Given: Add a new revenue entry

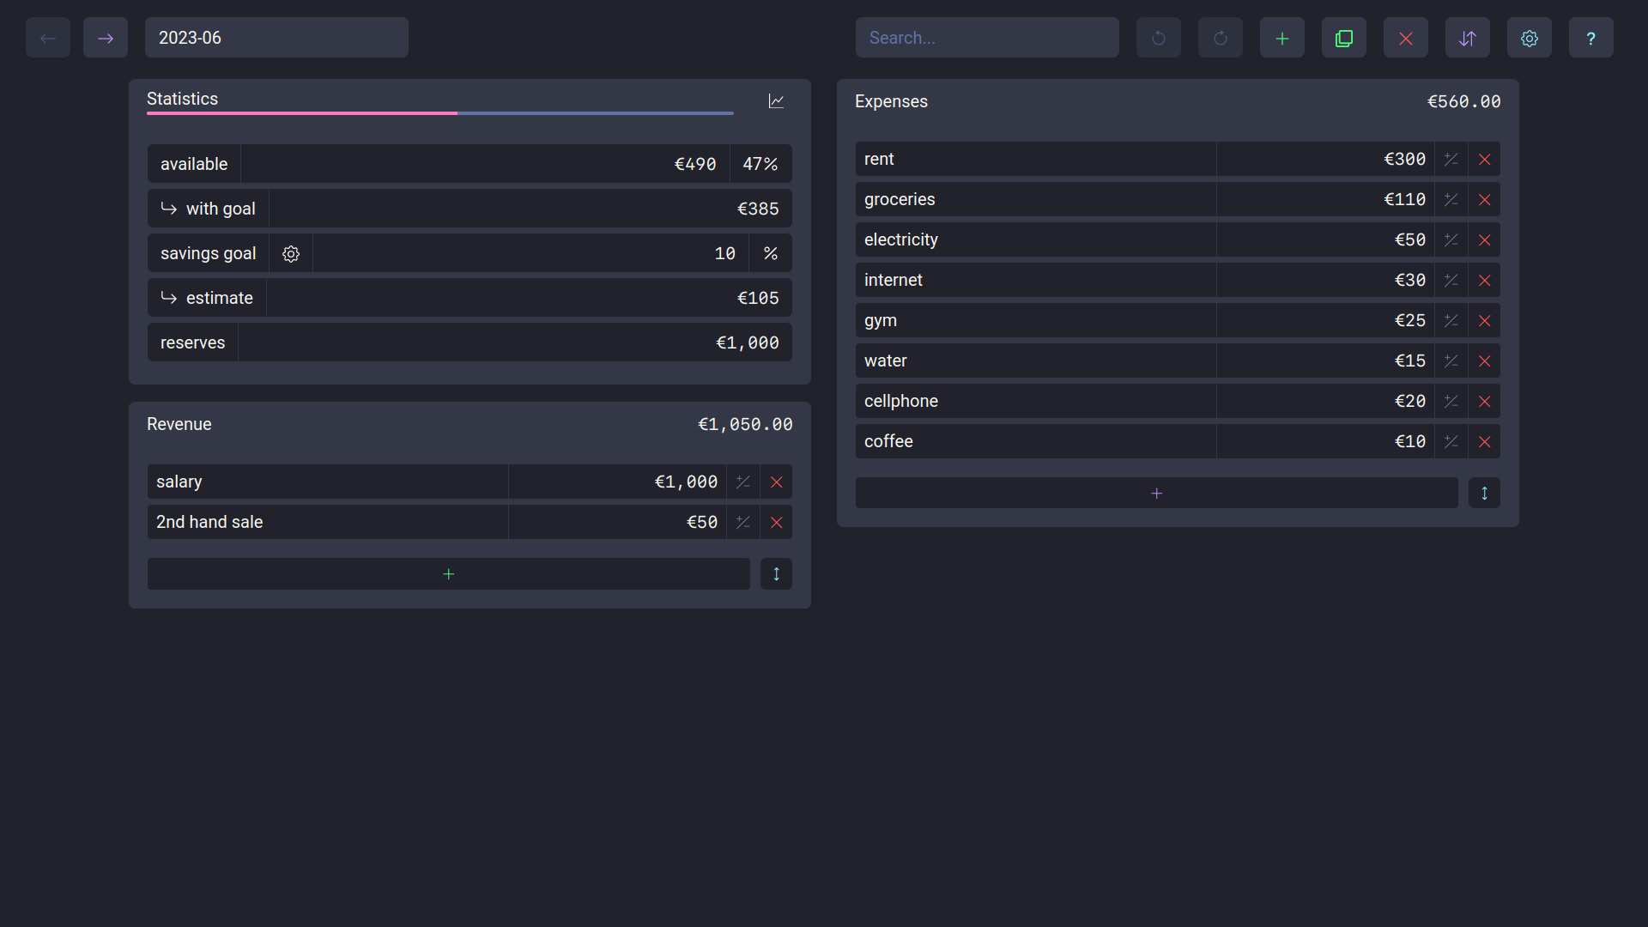Looking at the screenshot, I should tap(448, 573).
